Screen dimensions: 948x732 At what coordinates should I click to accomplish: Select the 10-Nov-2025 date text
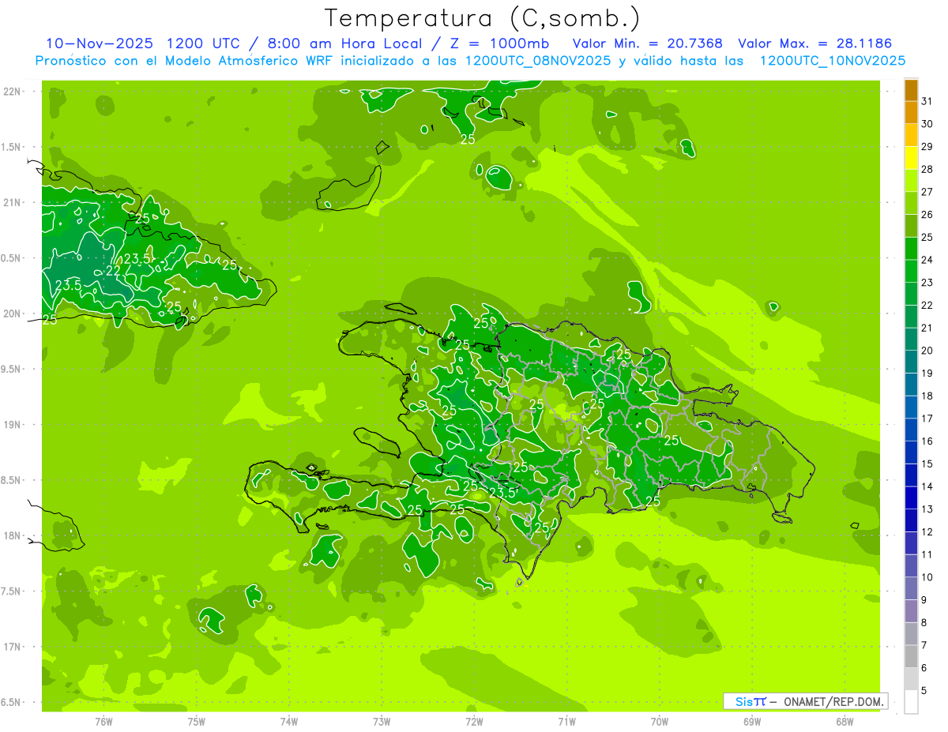(95, 43)
